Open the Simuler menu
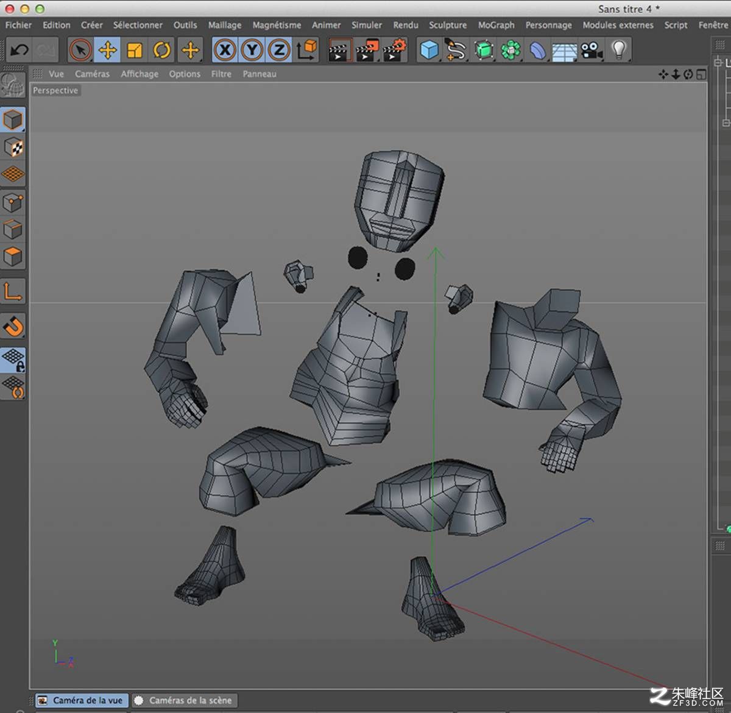 [x=367, y=25]
